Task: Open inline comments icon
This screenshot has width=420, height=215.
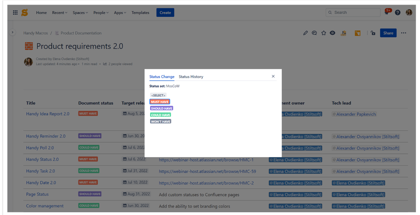Action: coord(314,33)
